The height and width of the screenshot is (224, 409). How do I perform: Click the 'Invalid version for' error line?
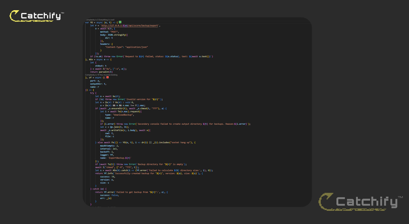pyautogui.click(x=129, y=99)
